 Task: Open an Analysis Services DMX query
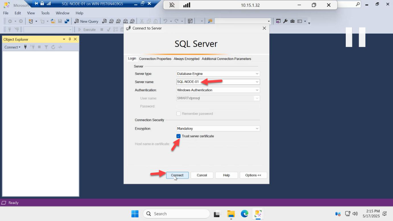click(118, 21)
